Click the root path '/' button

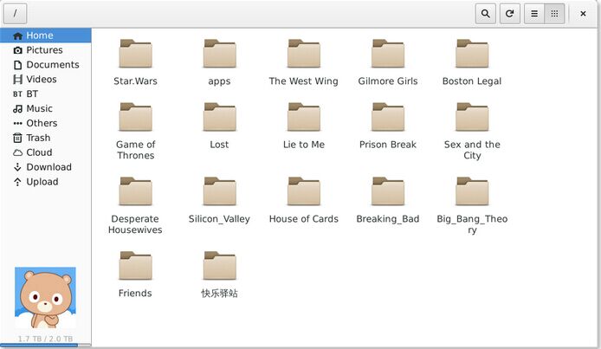(15, 13)
